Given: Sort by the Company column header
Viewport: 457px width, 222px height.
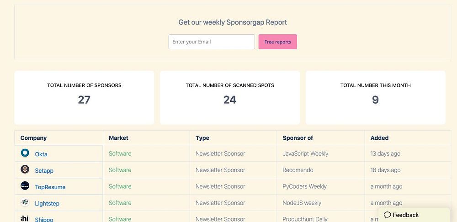Looking at the screenshot, I should click(34, 138).
